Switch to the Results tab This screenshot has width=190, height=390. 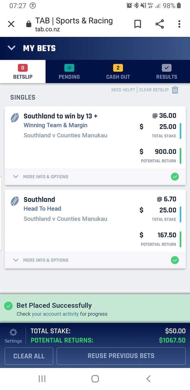[167, 72]
